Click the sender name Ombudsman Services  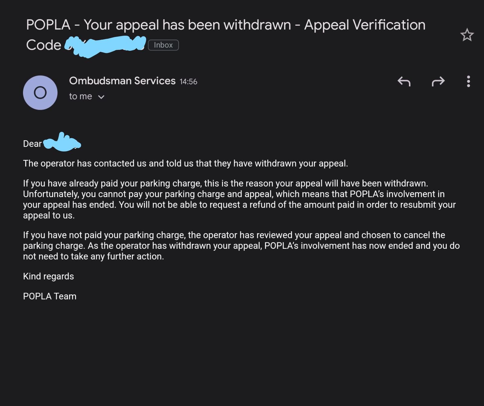[x=122, y=81]
